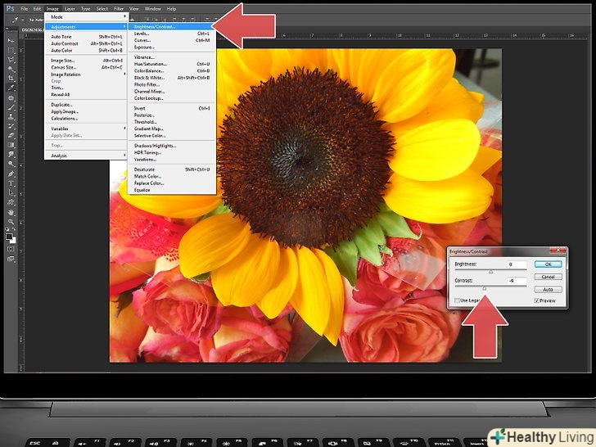Select the Move tool in the toolbox
Screen dimensions: 596x447
click(11, 40)
